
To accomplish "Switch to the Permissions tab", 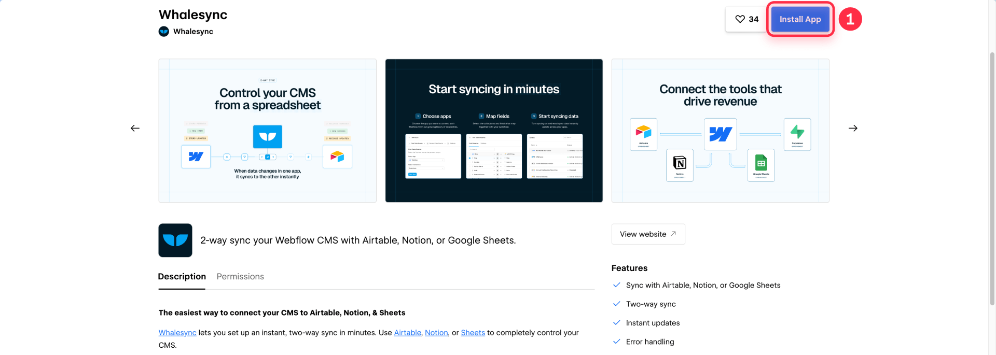I will point(240,277).
